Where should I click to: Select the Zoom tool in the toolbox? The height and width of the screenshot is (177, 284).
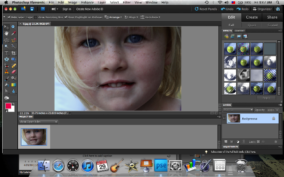[x=13, y=27]
